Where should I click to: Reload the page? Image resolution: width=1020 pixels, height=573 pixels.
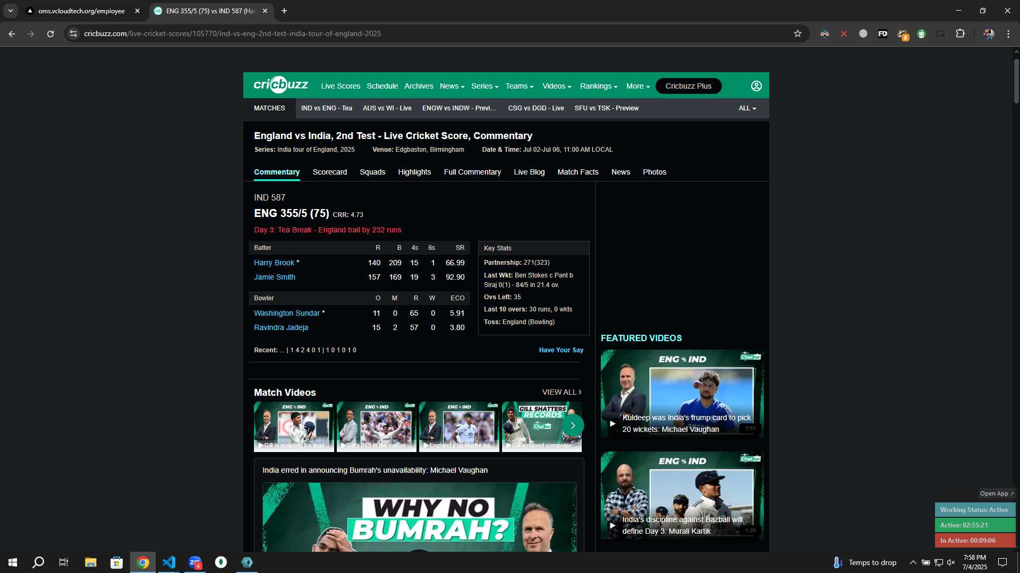pyautogui.click(x=50, y=33)
